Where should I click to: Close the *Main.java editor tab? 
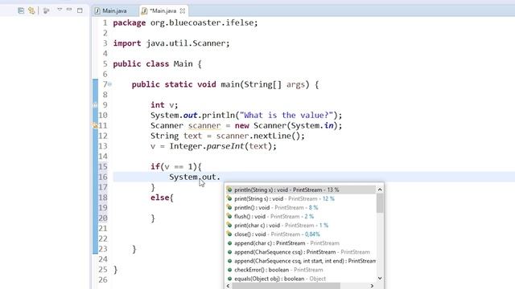coord(183,10)
